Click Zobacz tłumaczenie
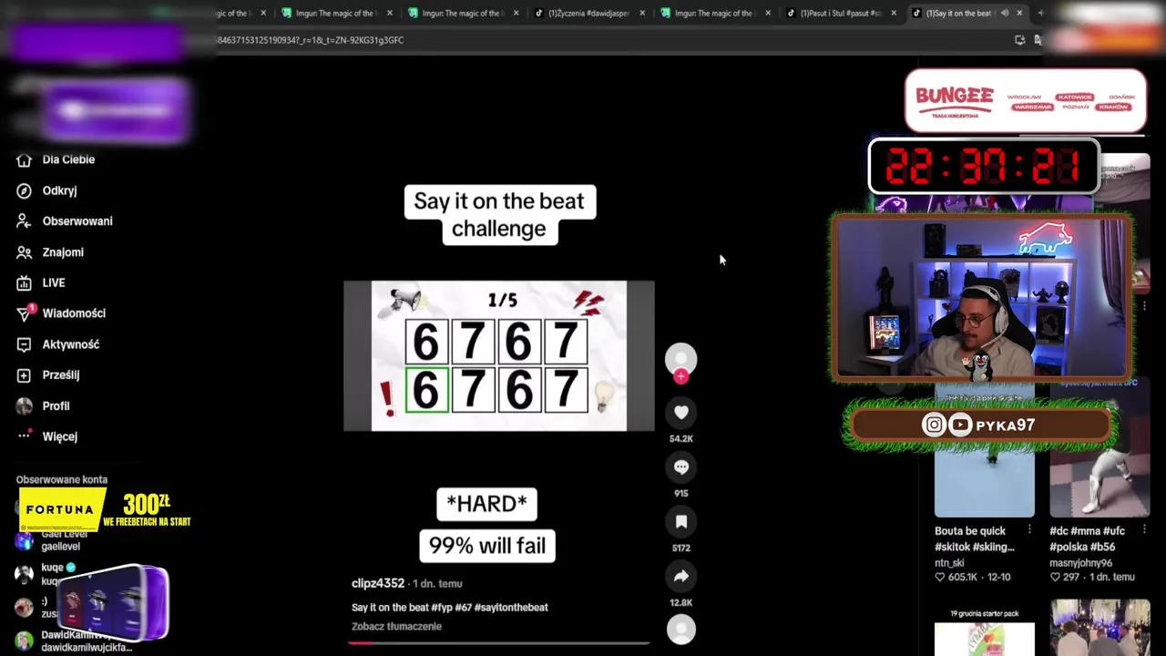1166x656 pixels. 396,626
